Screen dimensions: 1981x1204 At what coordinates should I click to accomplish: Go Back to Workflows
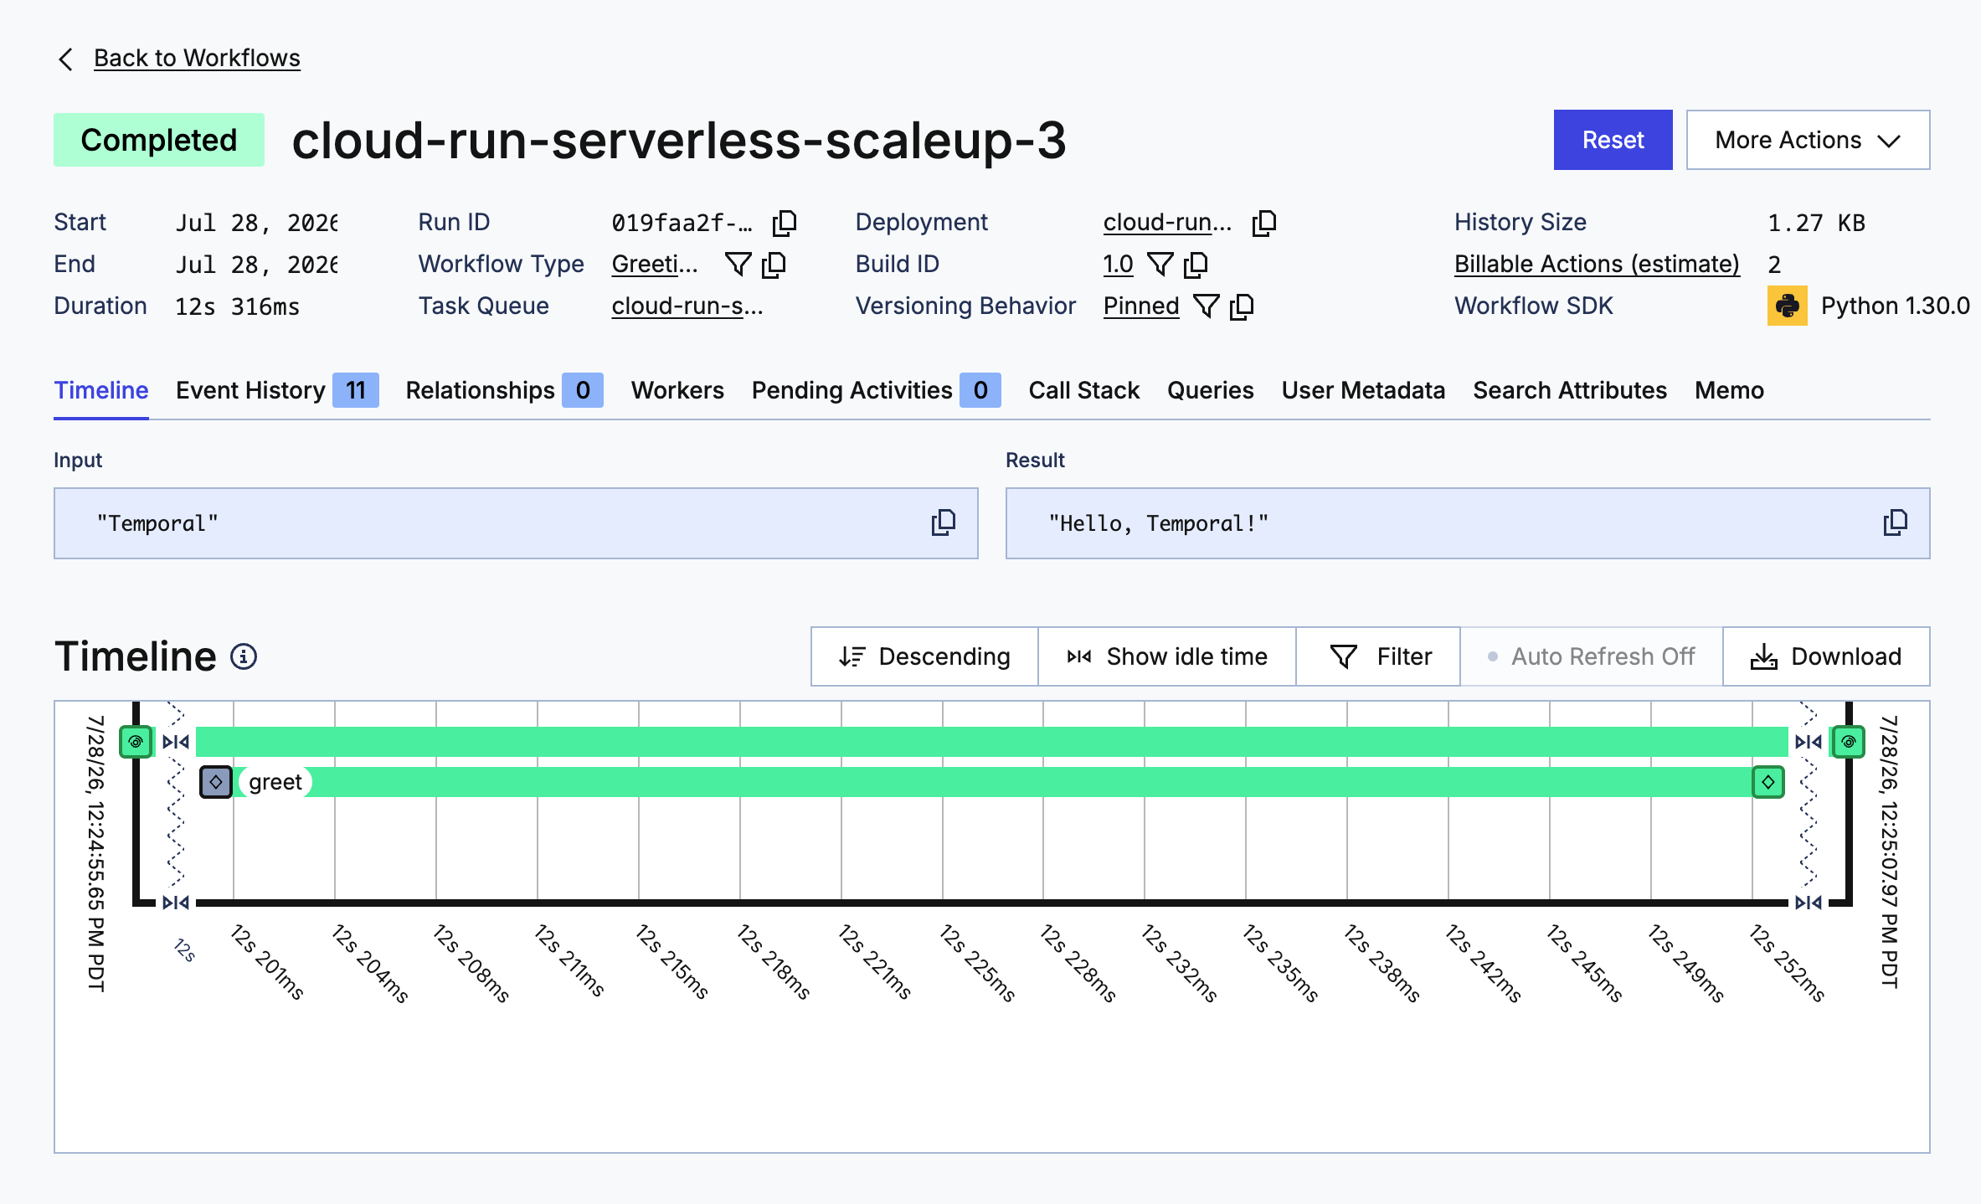tap(197, 58)
